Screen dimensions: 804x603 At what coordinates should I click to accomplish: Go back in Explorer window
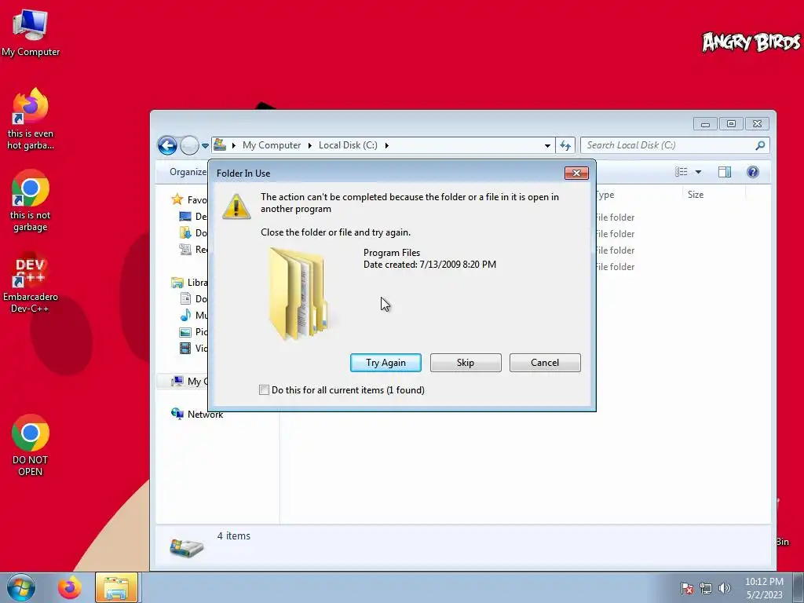167,145
